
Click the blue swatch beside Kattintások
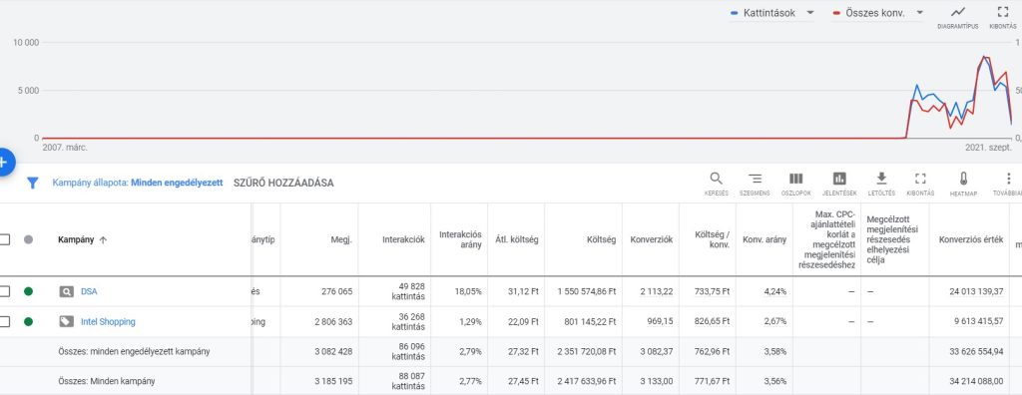[735, 13]
